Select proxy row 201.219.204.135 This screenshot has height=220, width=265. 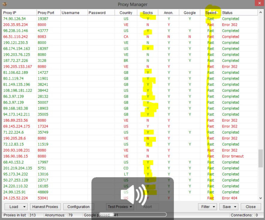(130, 168)
